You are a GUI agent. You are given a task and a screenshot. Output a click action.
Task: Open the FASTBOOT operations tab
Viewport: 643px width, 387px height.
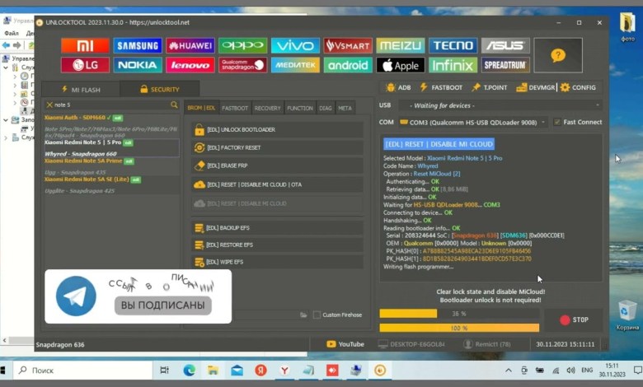235,108
